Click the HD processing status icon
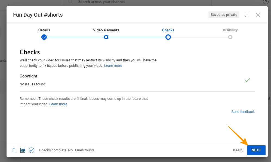Viewport: 271px width, 162px height. pos(23,150)
